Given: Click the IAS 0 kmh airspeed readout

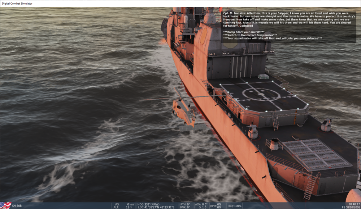Looking at the screenshot, I should 125,204.
